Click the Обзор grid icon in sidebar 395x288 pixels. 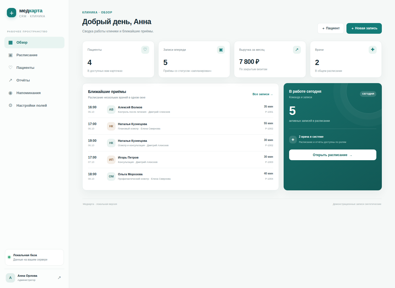click(10, 43)
